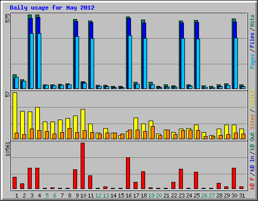
Task: Click the green weekend day 5 label
Action: tap(47, 195)
